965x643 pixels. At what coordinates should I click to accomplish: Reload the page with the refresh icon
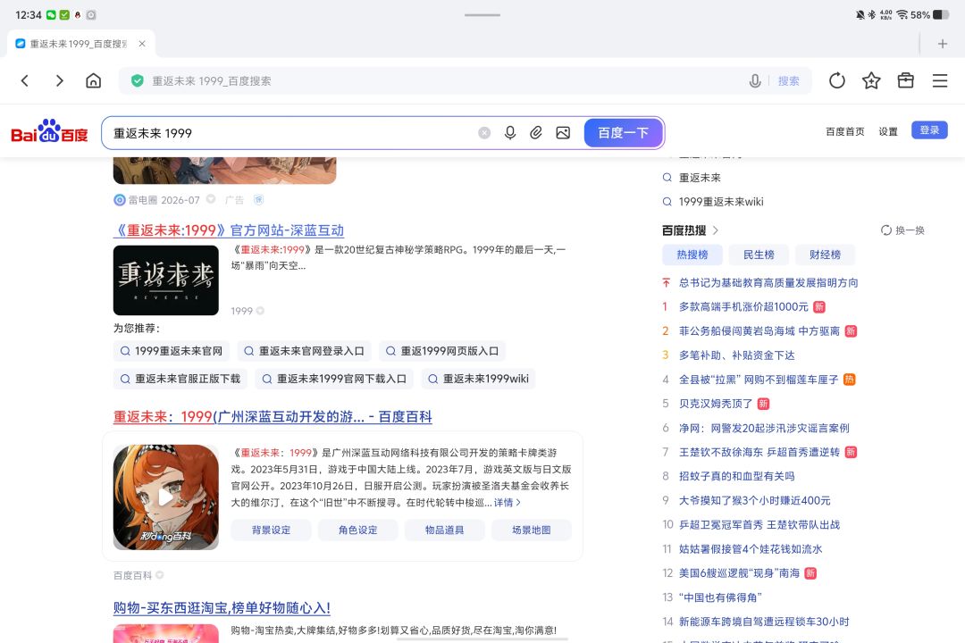(x=837, y=80)
